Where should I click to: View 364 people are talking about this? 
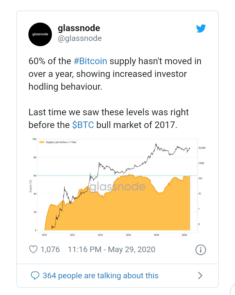coord(101,276)
